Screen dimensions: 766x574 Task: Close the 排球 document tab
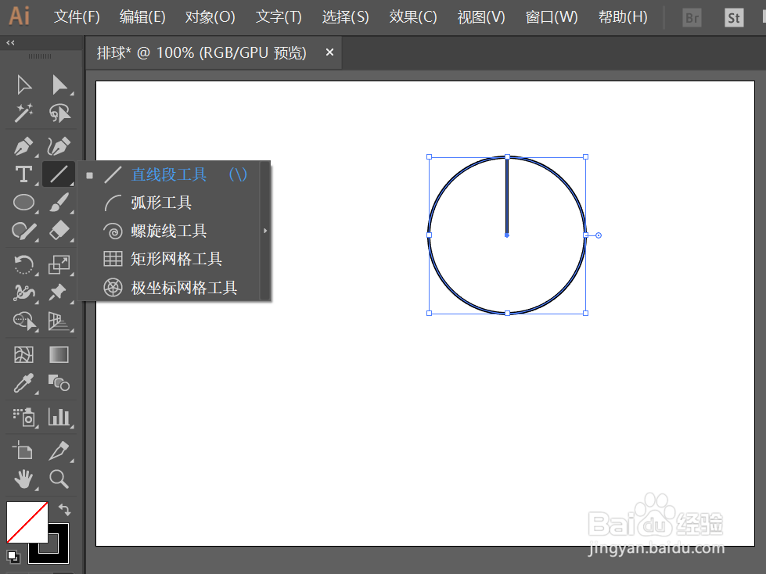(329, 52)
